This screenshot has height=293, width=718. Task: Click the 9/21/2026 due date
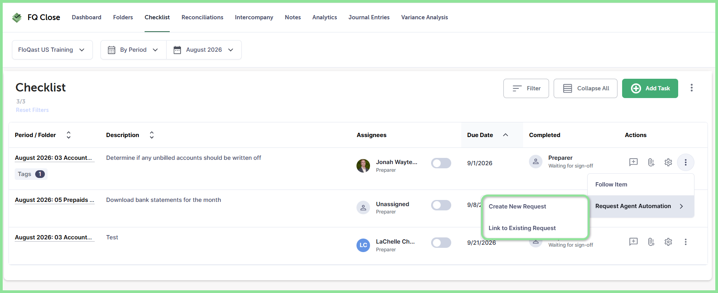pyautogui.click(x=481, y=243)
